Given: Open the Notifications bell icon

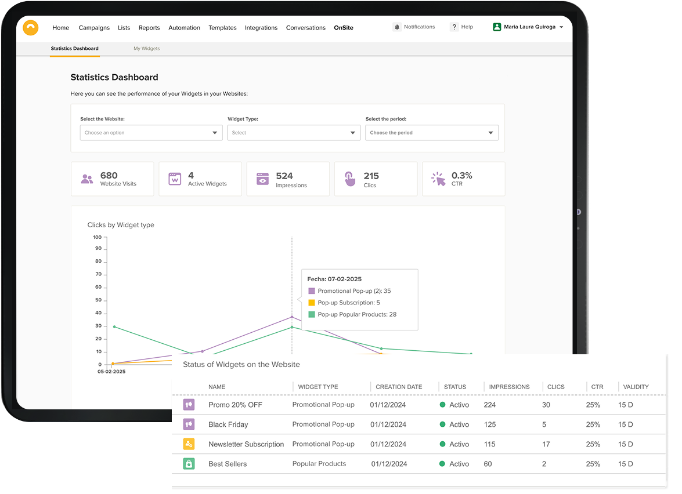Looking at the screenshot, I should coord(396,27).
